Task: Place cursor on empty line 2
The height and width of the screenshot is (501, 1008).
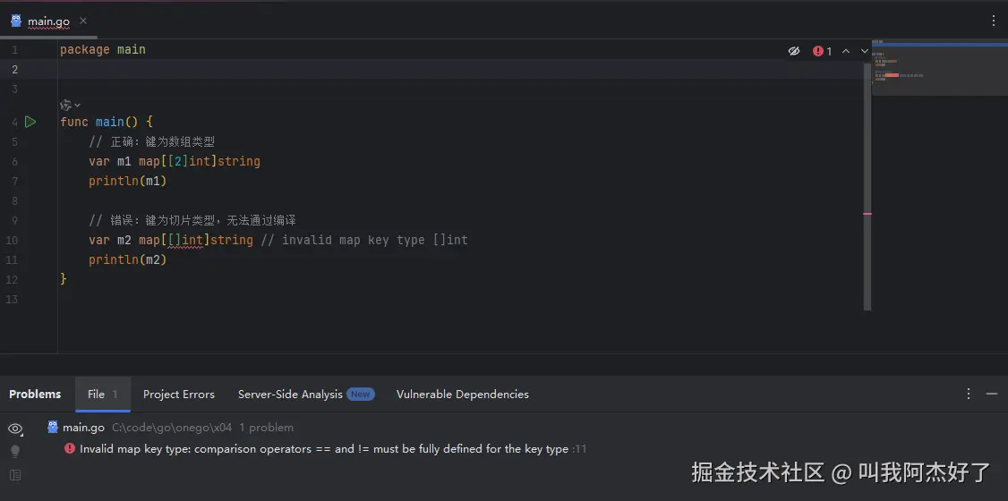Action: [460, 70]
